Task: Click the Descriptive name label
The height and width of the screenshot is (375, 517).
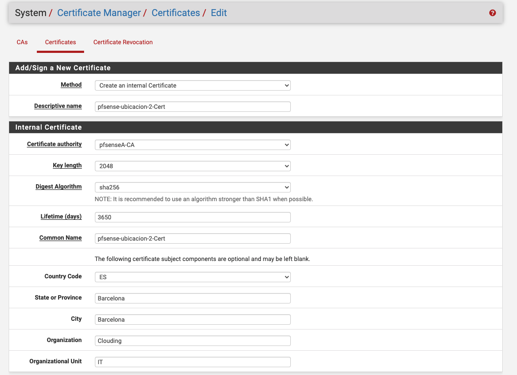Action: pos(58,106)
